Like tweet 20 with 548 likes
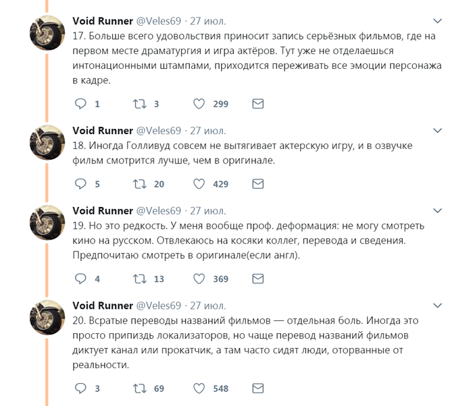 (x=199, y=388)
